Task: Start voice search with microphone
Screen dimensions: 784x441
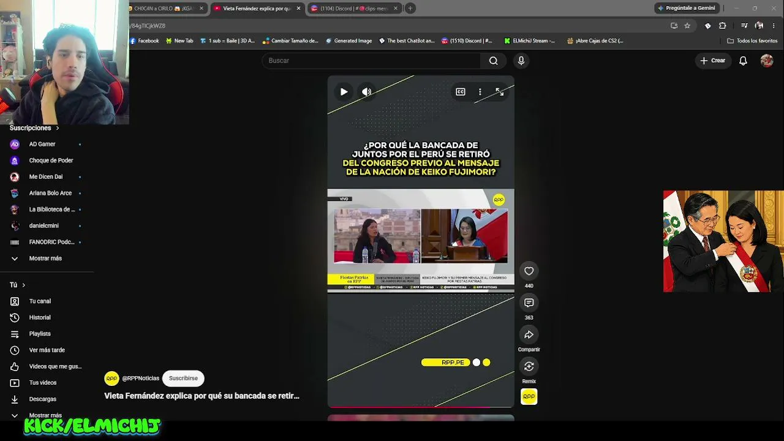Action: (x=521, y=61)
